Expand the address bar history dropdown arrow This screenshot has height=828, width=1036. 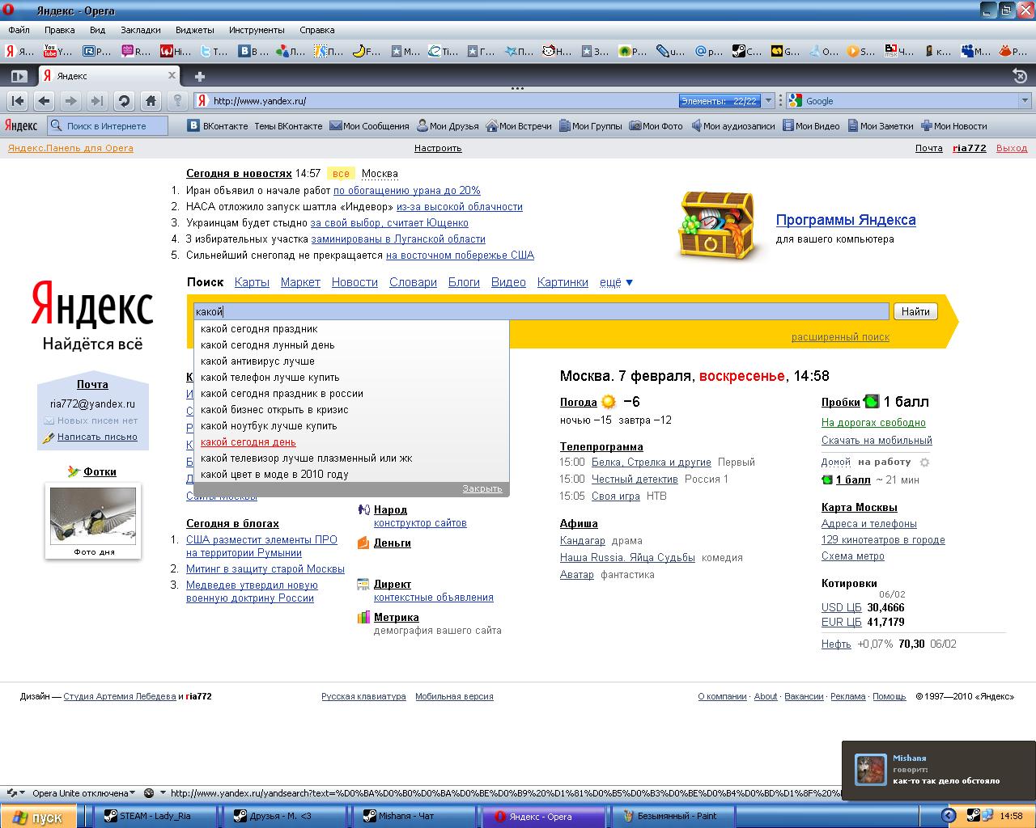click(x=769, y=101)
